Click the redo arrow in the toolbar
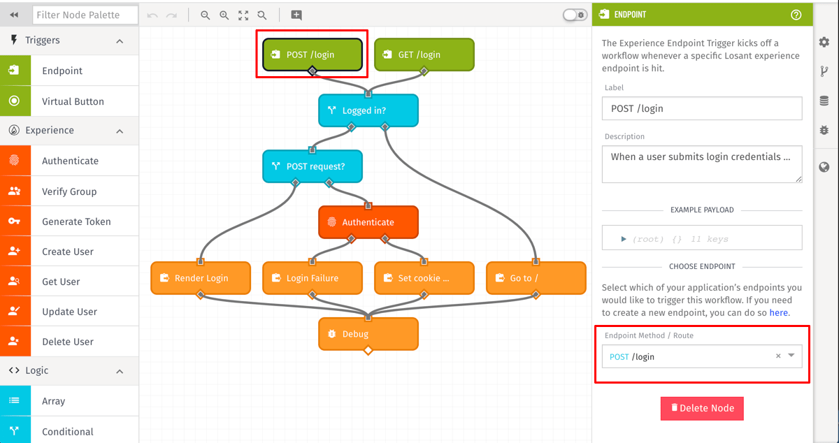Screen dimensions: 839x443 (171, 15)
